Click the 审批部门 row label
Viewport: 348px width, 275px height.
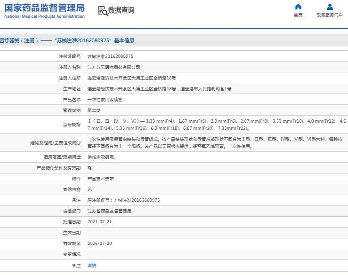[72, 211]
